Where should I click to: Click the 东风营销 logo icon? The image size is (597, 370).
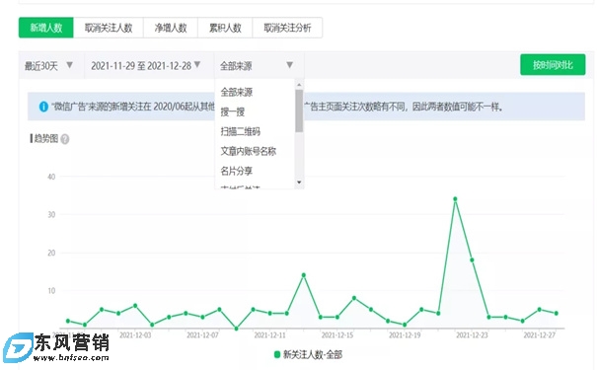point(18,347)
